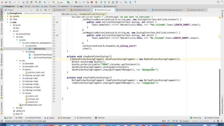Open the Android Profiler tool window
Viewport: 224px width, 126px height.
(34, 118)
